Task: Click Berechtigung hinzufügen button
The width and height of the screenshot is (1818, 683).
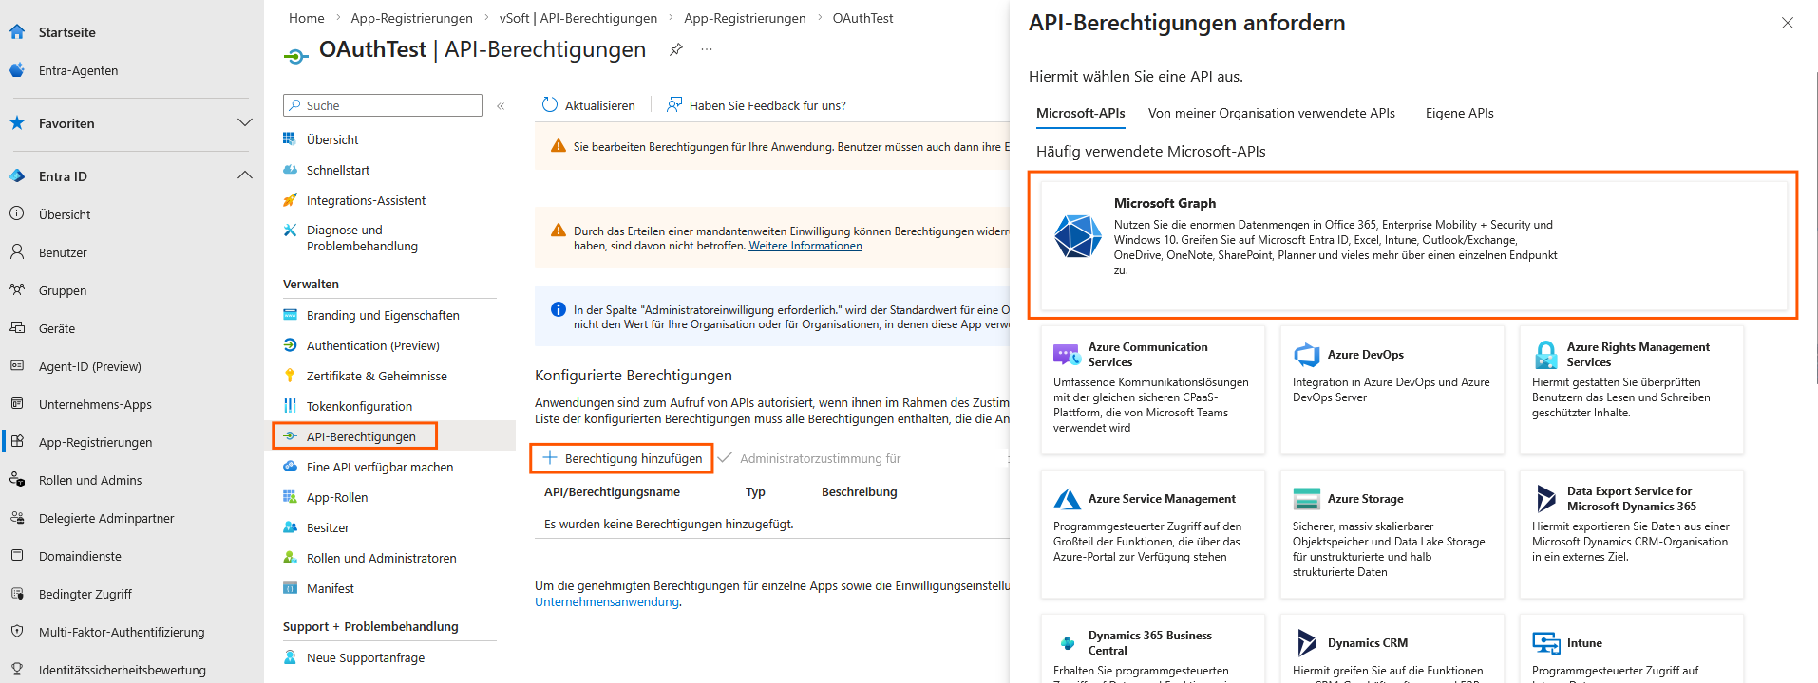Action: [622, 458]
